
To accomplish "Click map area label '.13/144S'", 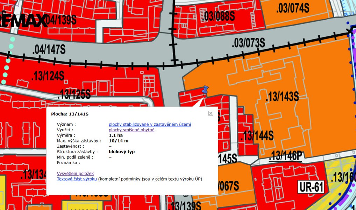I will 257,136.
